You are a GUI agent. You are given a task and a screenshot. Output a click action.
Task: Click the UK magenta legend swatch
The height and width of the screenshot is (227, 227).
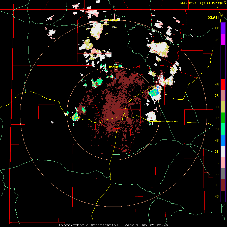click(x=223, y=40)
